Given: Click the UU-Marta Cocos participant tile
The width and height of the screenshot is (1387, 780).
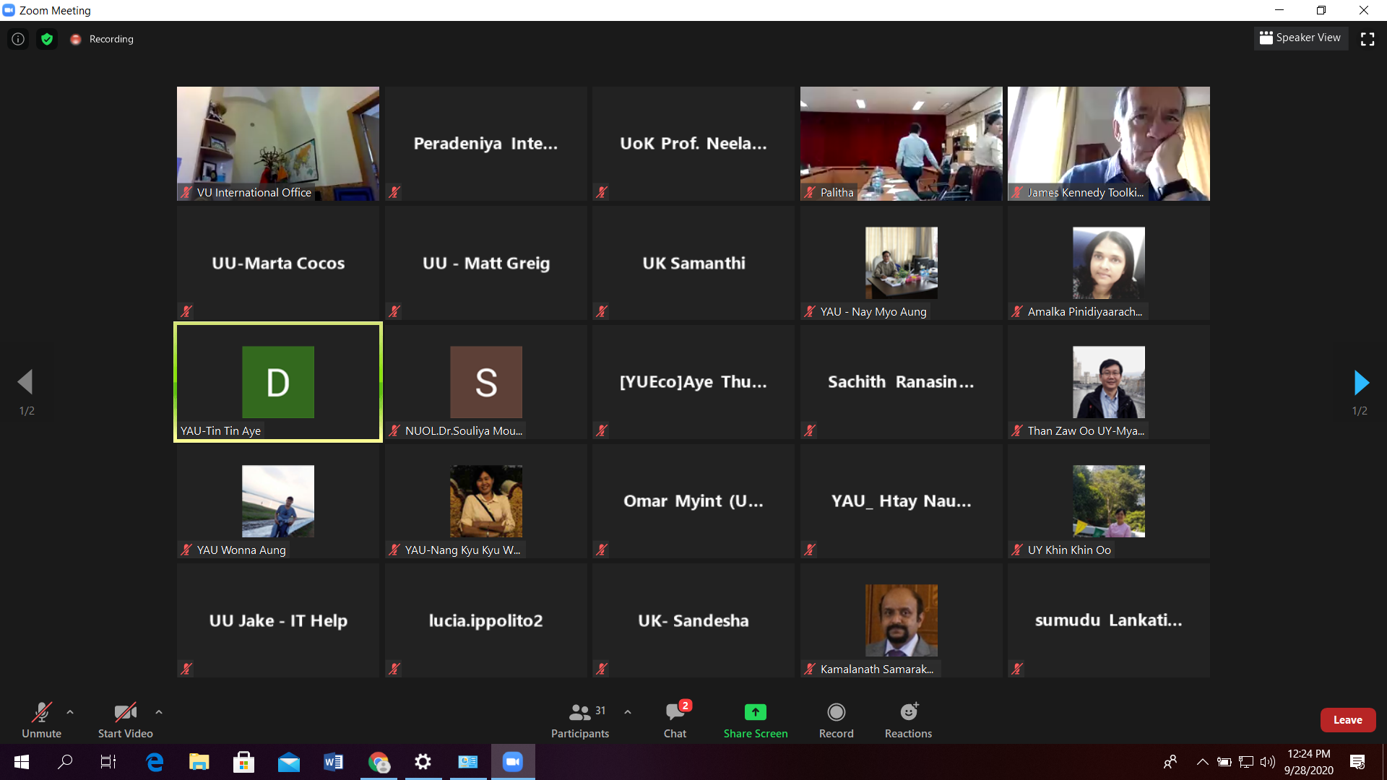Looking at the screenshot, I should click(x=278, y=263).
